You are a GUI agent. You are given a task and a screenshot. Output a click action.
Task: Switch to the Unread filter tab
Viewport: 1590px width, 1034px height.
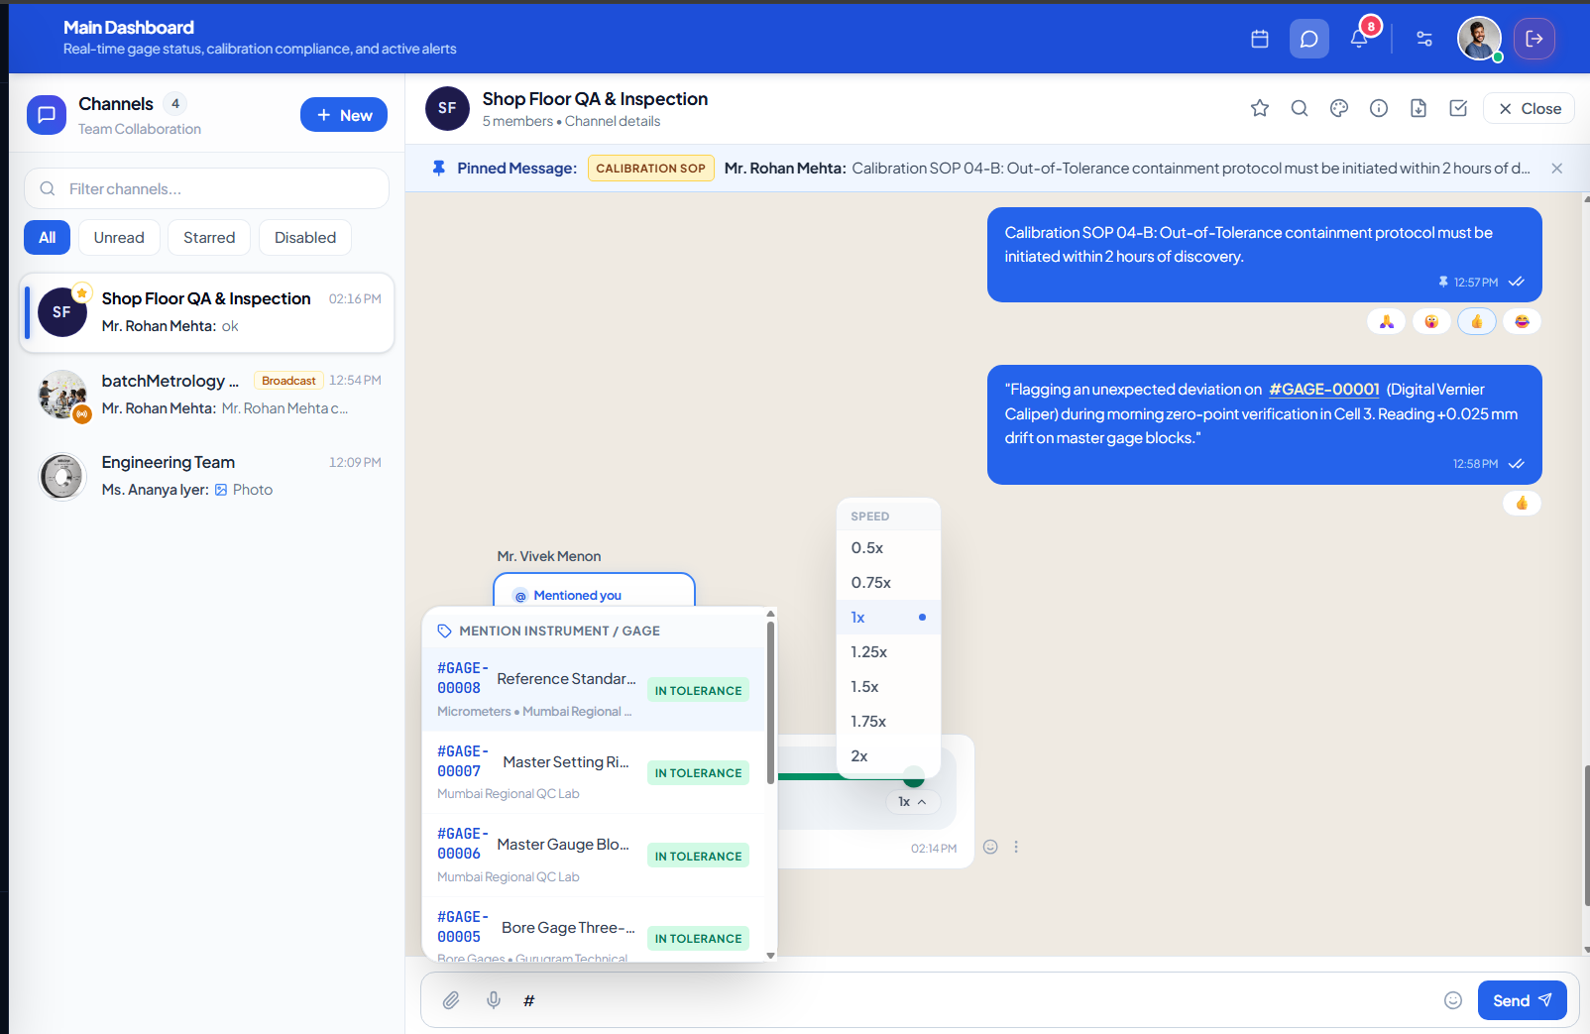[119, 238]
